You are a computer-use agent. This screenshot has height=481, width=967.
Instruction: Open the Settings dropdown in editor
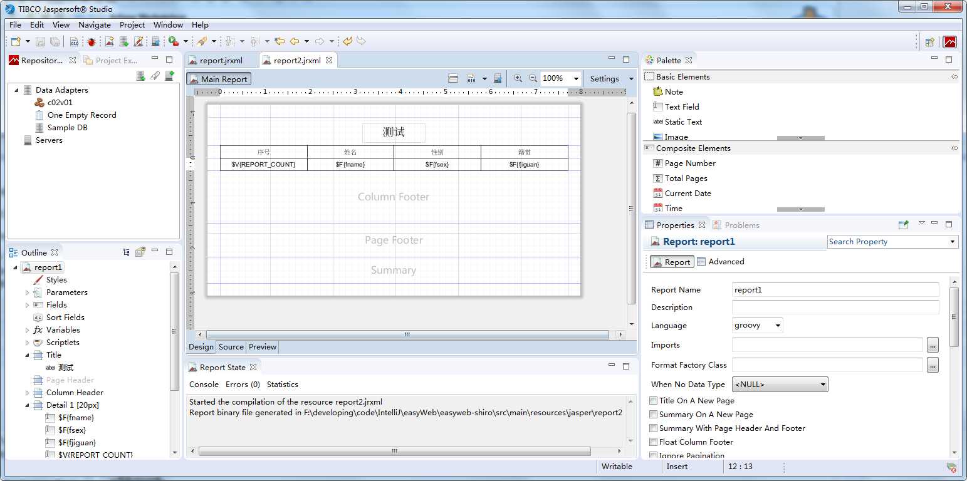(x=631, y=78)
